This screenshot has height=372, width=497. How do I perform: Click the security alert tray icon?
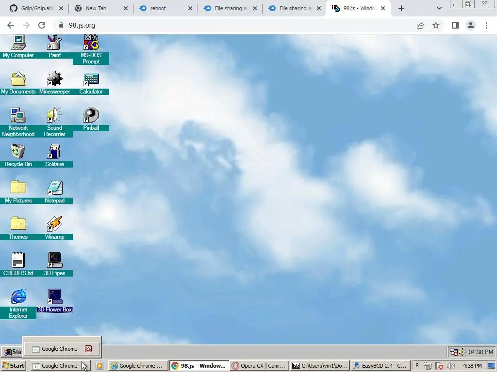(439, 366)
